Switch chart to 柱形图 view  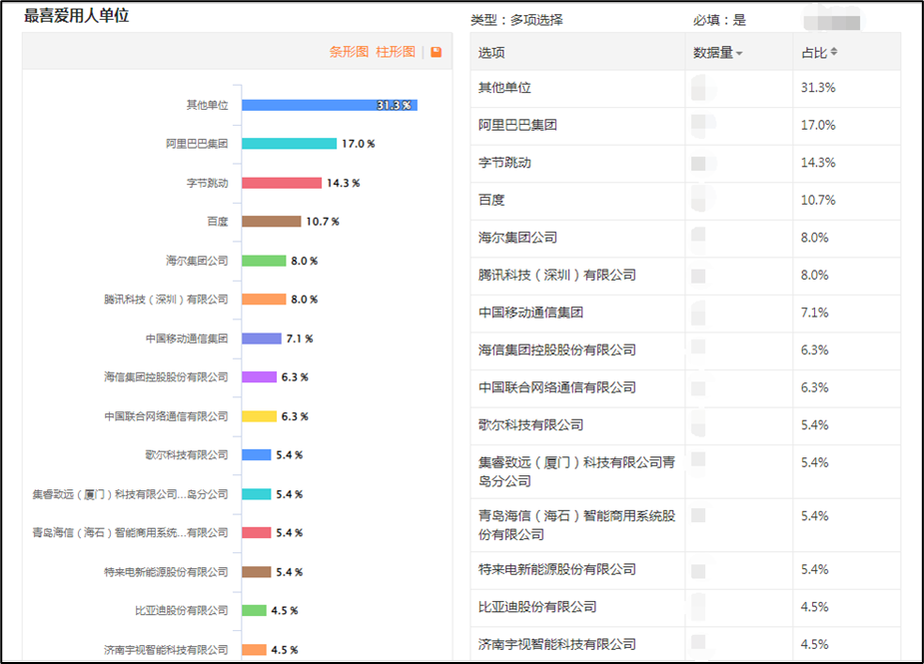(x=396, y=52)
